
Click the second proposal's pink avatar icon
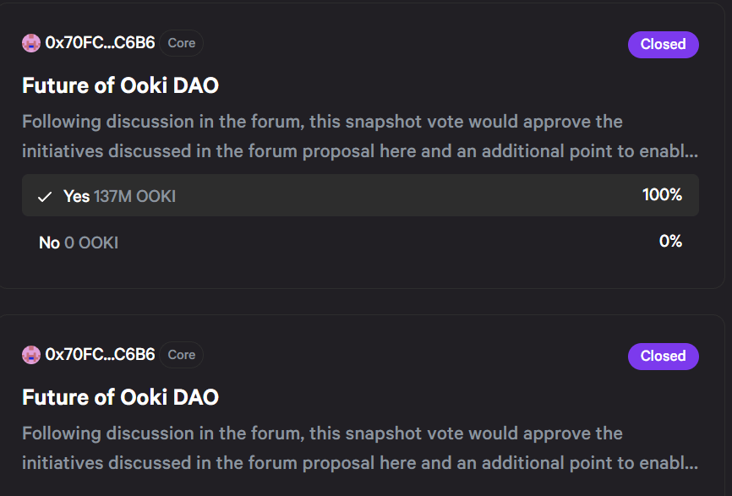[x=31, y=355]
